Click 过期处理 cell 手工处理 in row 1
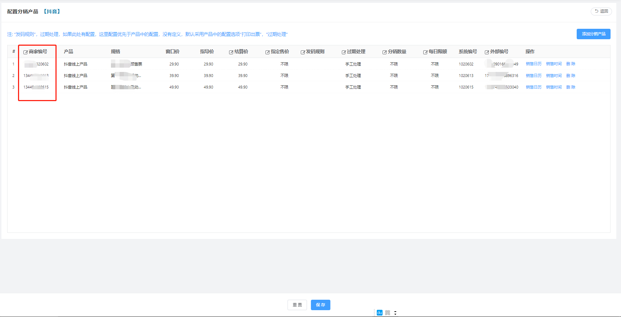621x317 pixels. point(353,64)
